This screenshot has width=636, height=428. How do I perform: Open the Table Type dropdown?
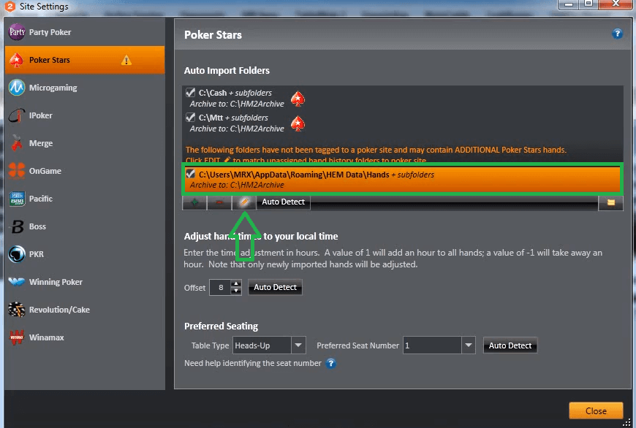point(298,345)
